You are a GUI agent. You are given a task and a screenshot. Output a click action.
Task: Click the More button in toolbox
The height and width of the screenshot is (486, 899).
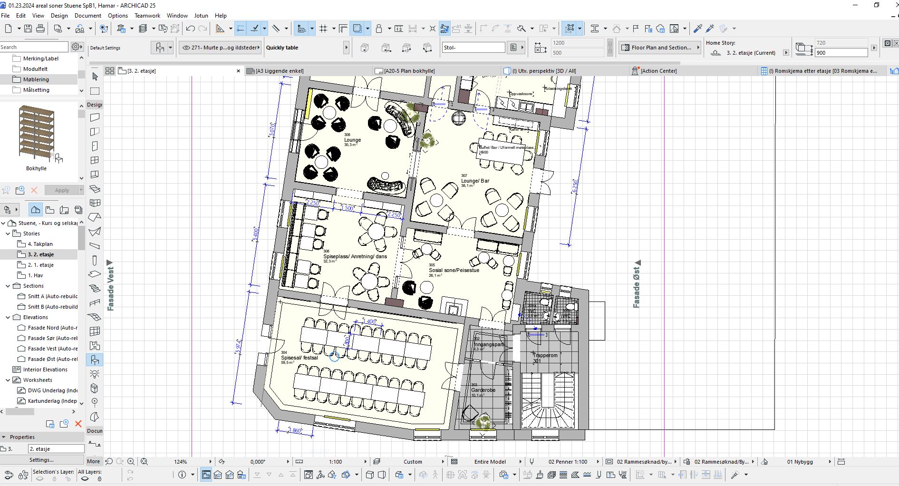93,461
